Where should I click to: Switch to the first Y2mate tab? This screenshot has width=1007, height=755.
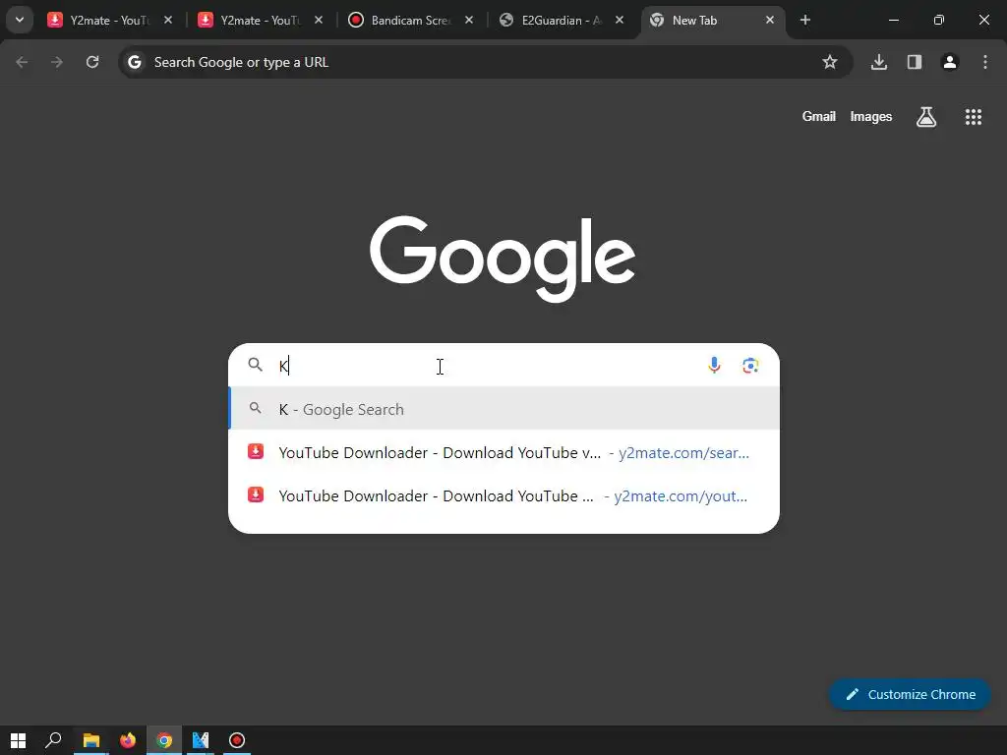[x=110, y=21]
